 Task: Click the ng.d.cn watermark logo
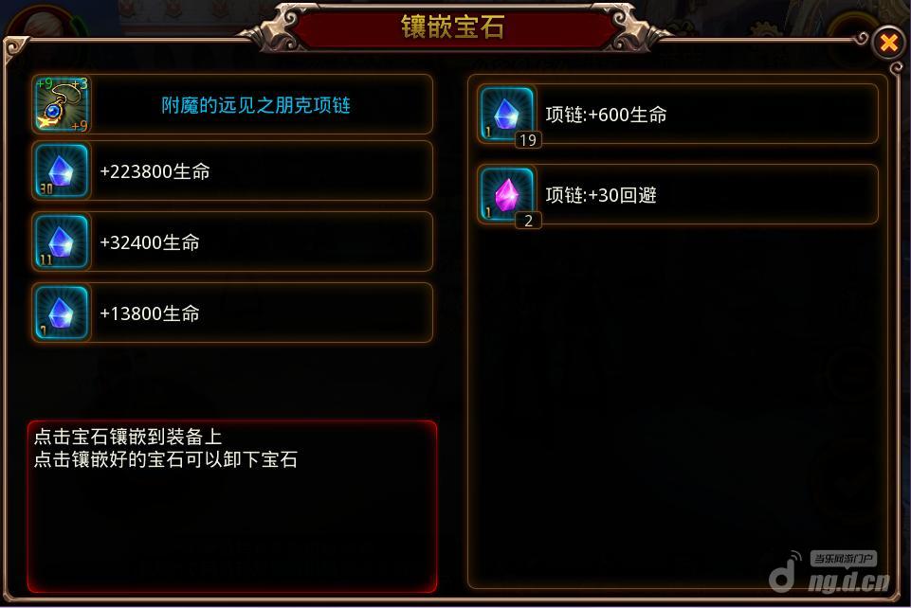[x=829, y=576]
